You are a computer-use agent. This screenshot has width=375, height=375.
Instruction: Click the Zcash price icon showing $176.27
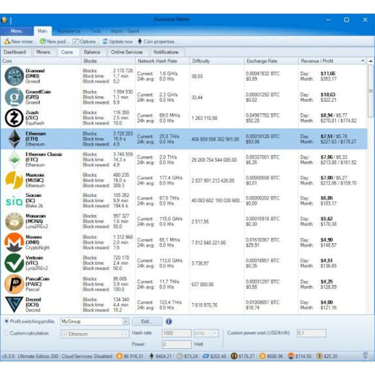pyautogui.click(x=234, y=356)
